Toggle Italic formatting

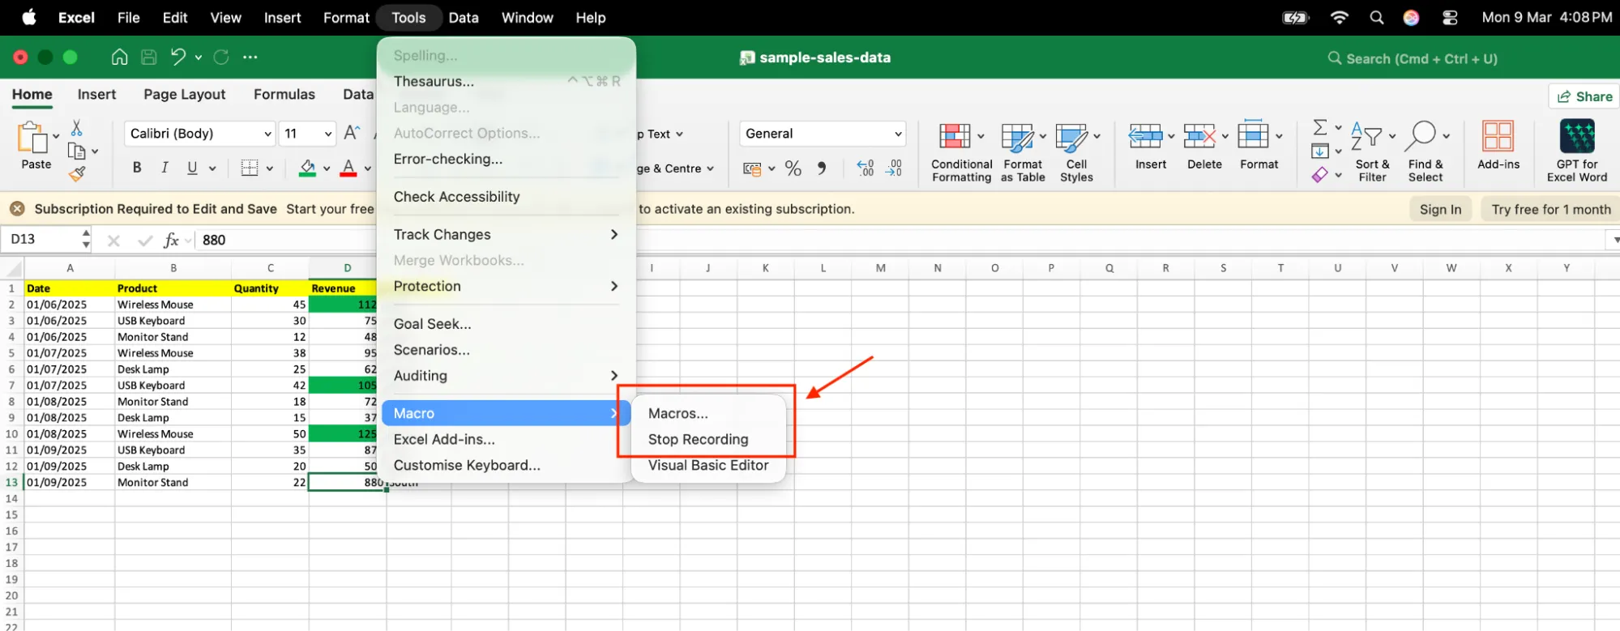point(165,168)
